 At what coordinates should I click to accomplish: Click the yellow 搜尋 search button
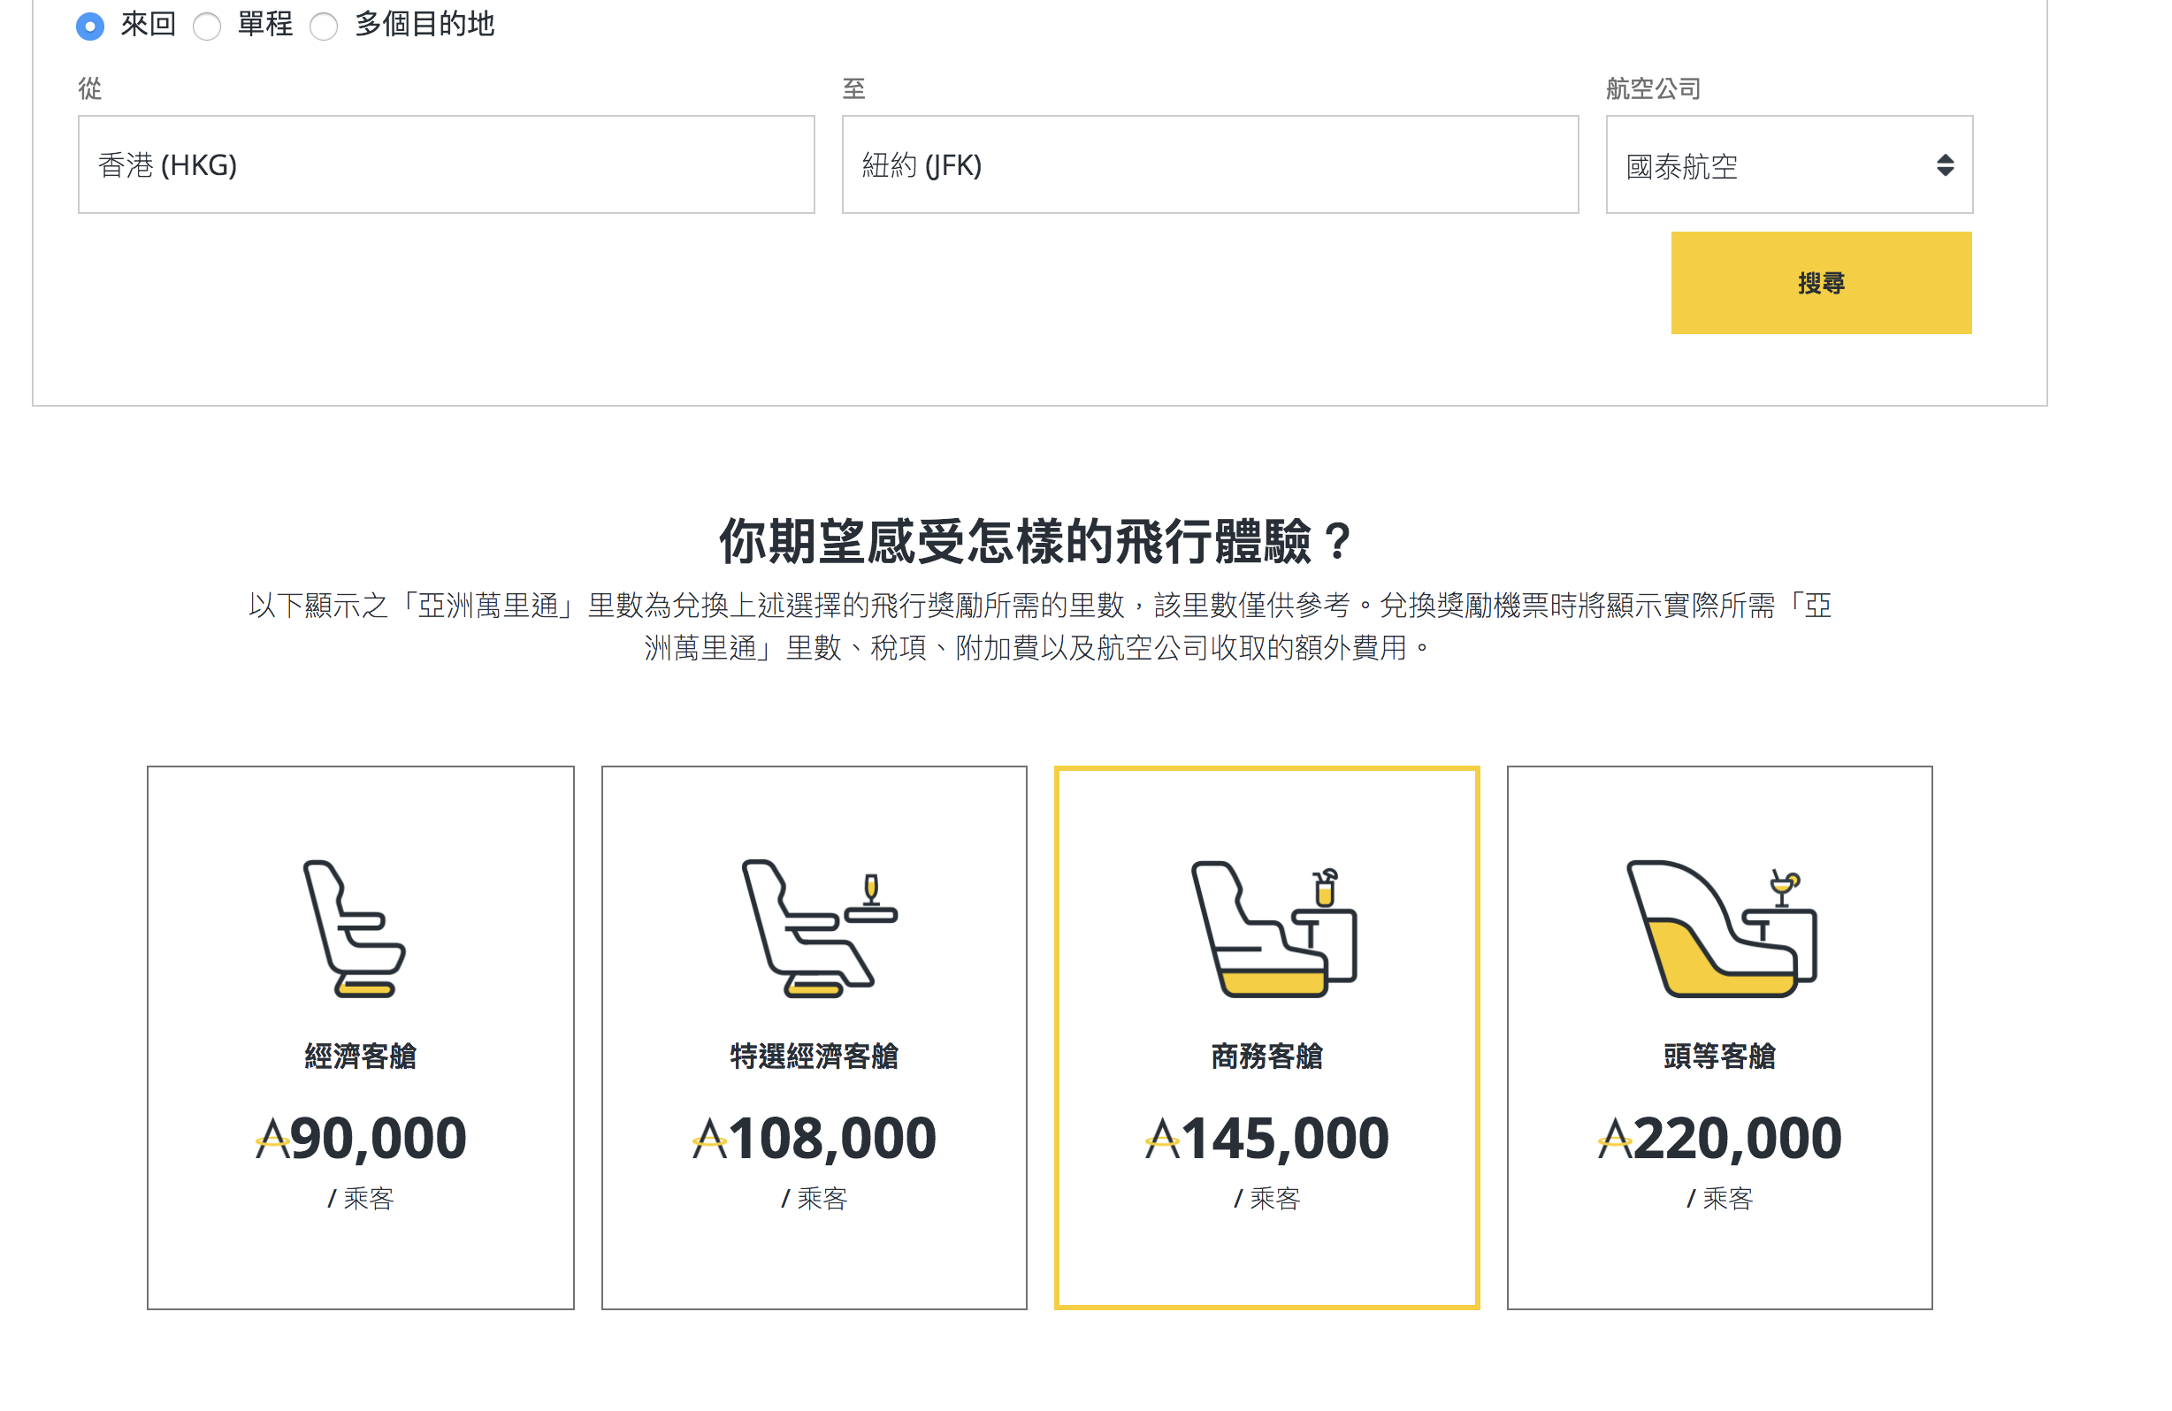pos(1821,283)
